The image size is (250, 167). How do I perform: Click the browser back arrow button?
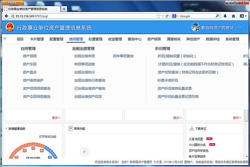coord(6,16)
